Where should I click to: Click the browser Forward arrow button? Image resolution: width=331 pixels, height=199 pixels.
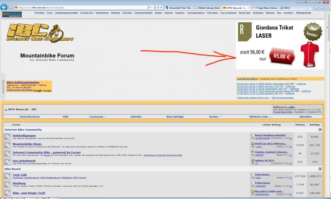(x=11, y=7)
